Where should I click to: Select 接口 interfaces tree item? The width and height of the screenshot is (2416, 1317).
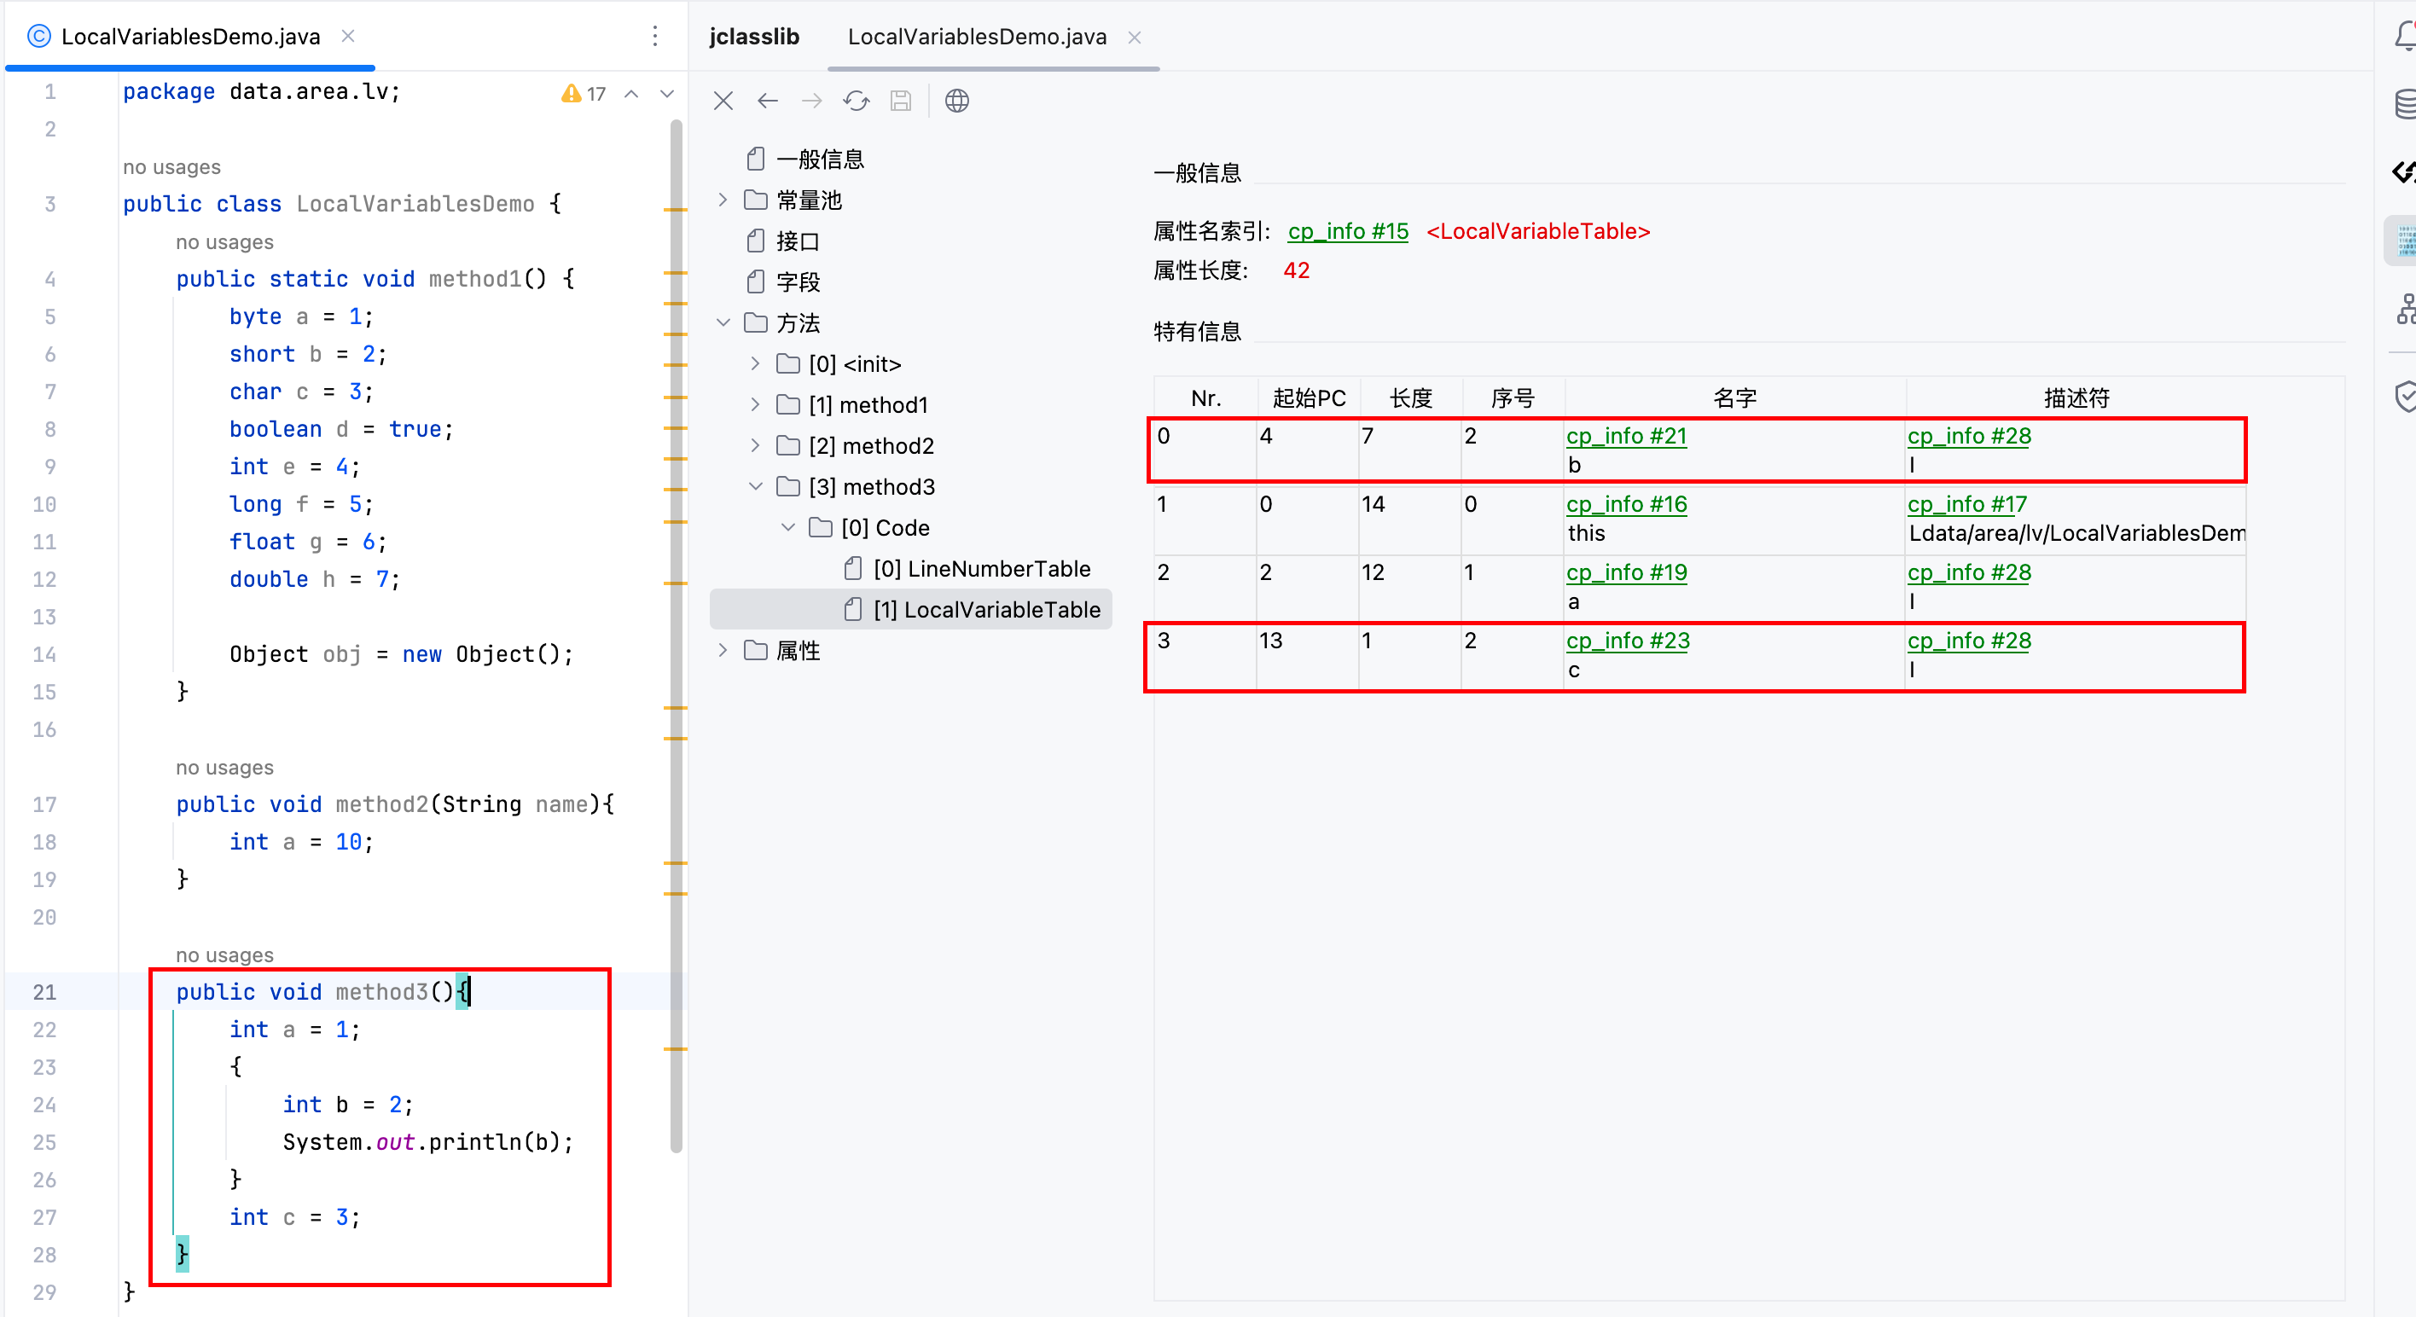point(783,241)
